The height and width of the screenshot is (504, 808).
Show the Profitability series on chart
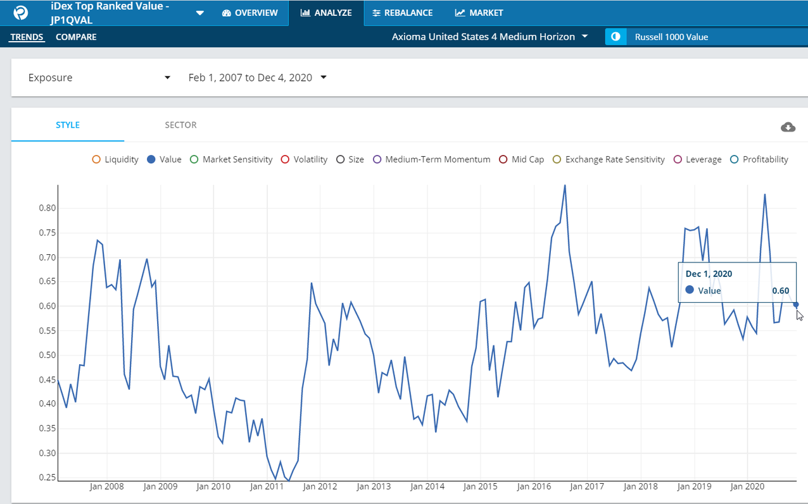[x=759, y=159]
